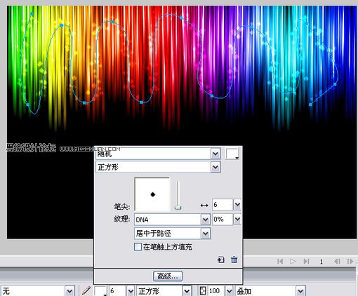Open the tip size dropdown arrow in popup
358x296 pixels.
(237, 205)
